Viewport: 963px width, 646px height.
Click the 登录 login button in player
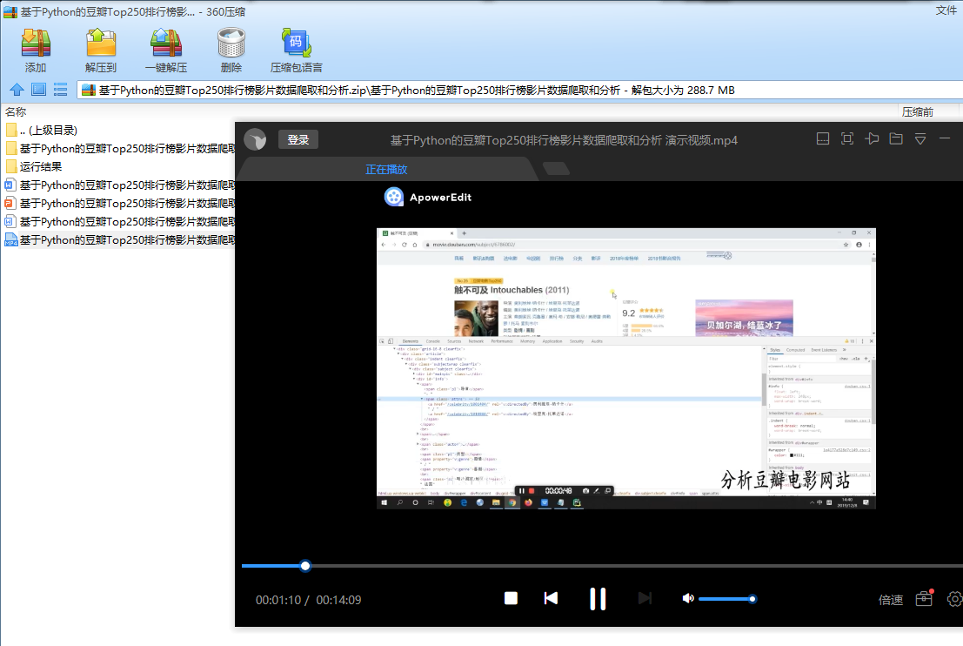point(298,139)
